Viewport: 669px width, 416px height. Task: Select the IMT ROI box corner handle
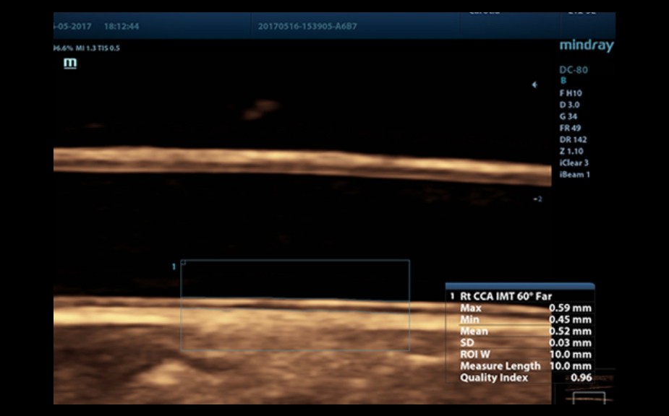point(184,263)
